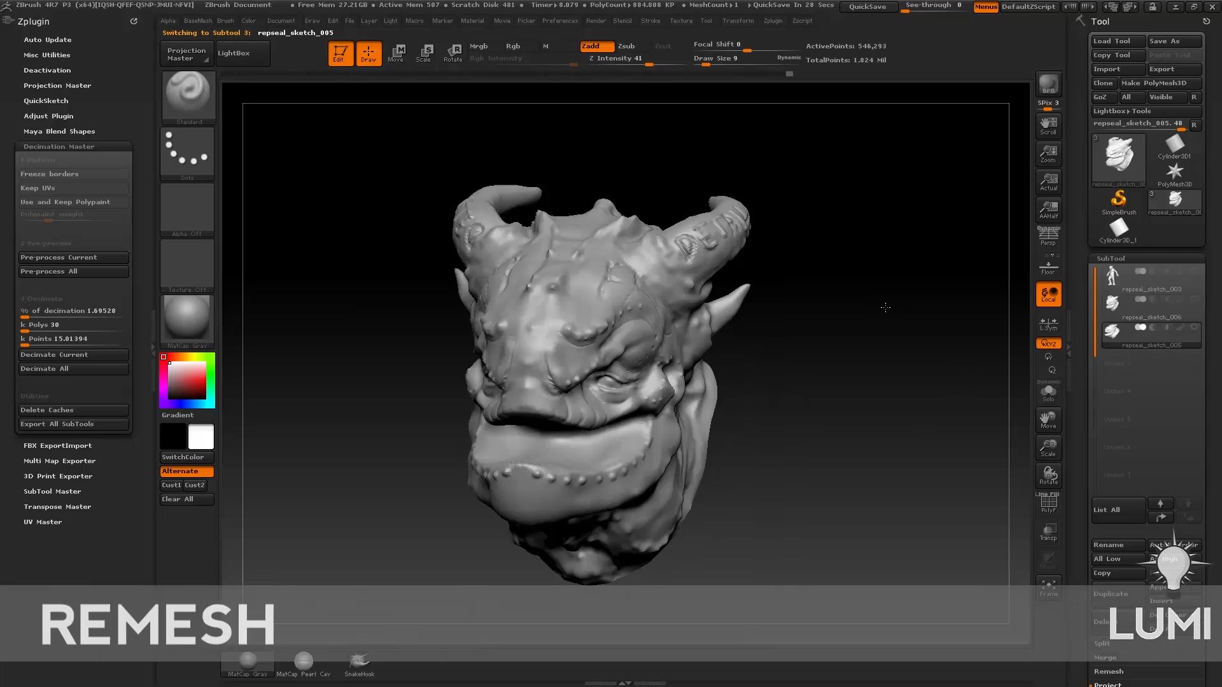Select the Scale transform tool icon
The height and width of the screenshot is (687, 1222).
(x=424, y=53)
